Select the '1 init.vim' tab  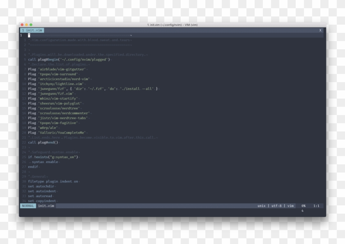[32, 30]
